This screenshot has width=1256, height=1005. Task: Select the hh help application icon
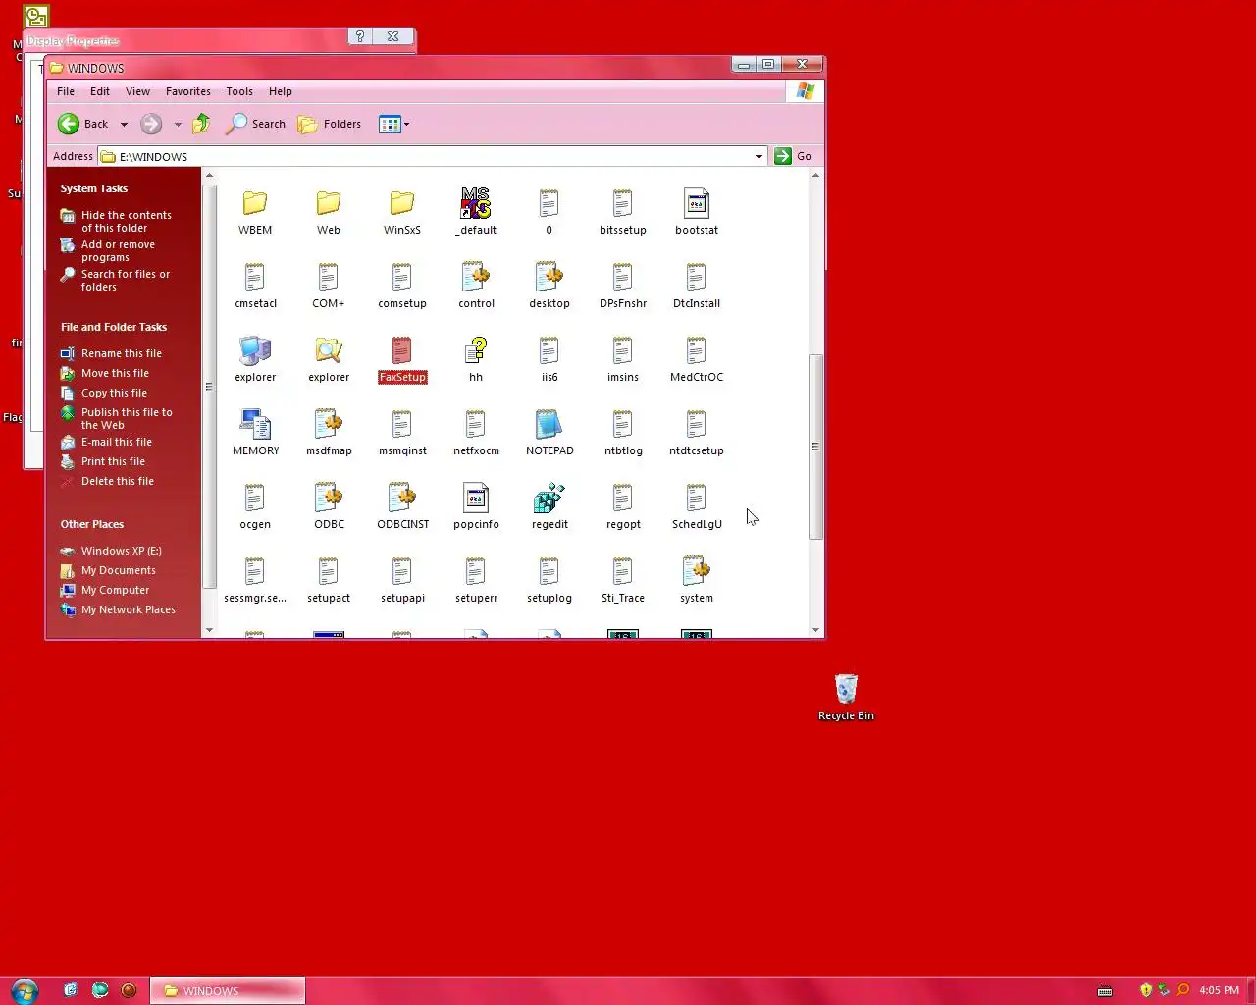[476, 350]
